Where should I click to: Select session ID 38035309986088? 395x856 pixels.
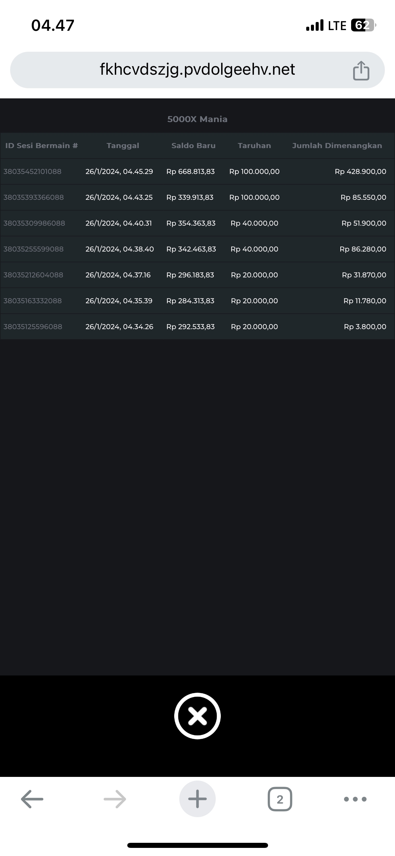pyautogui.click(x=34, y=223)
